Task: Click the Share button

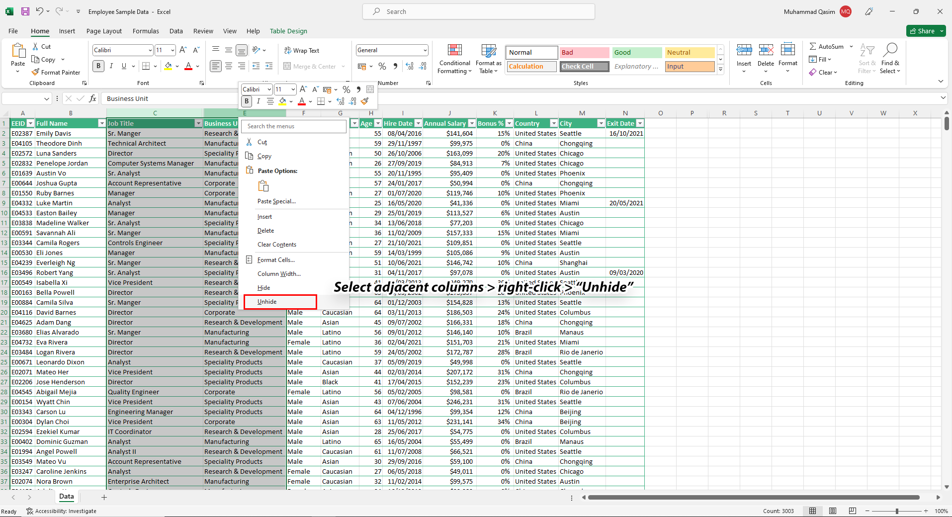Action: (925, 30)
